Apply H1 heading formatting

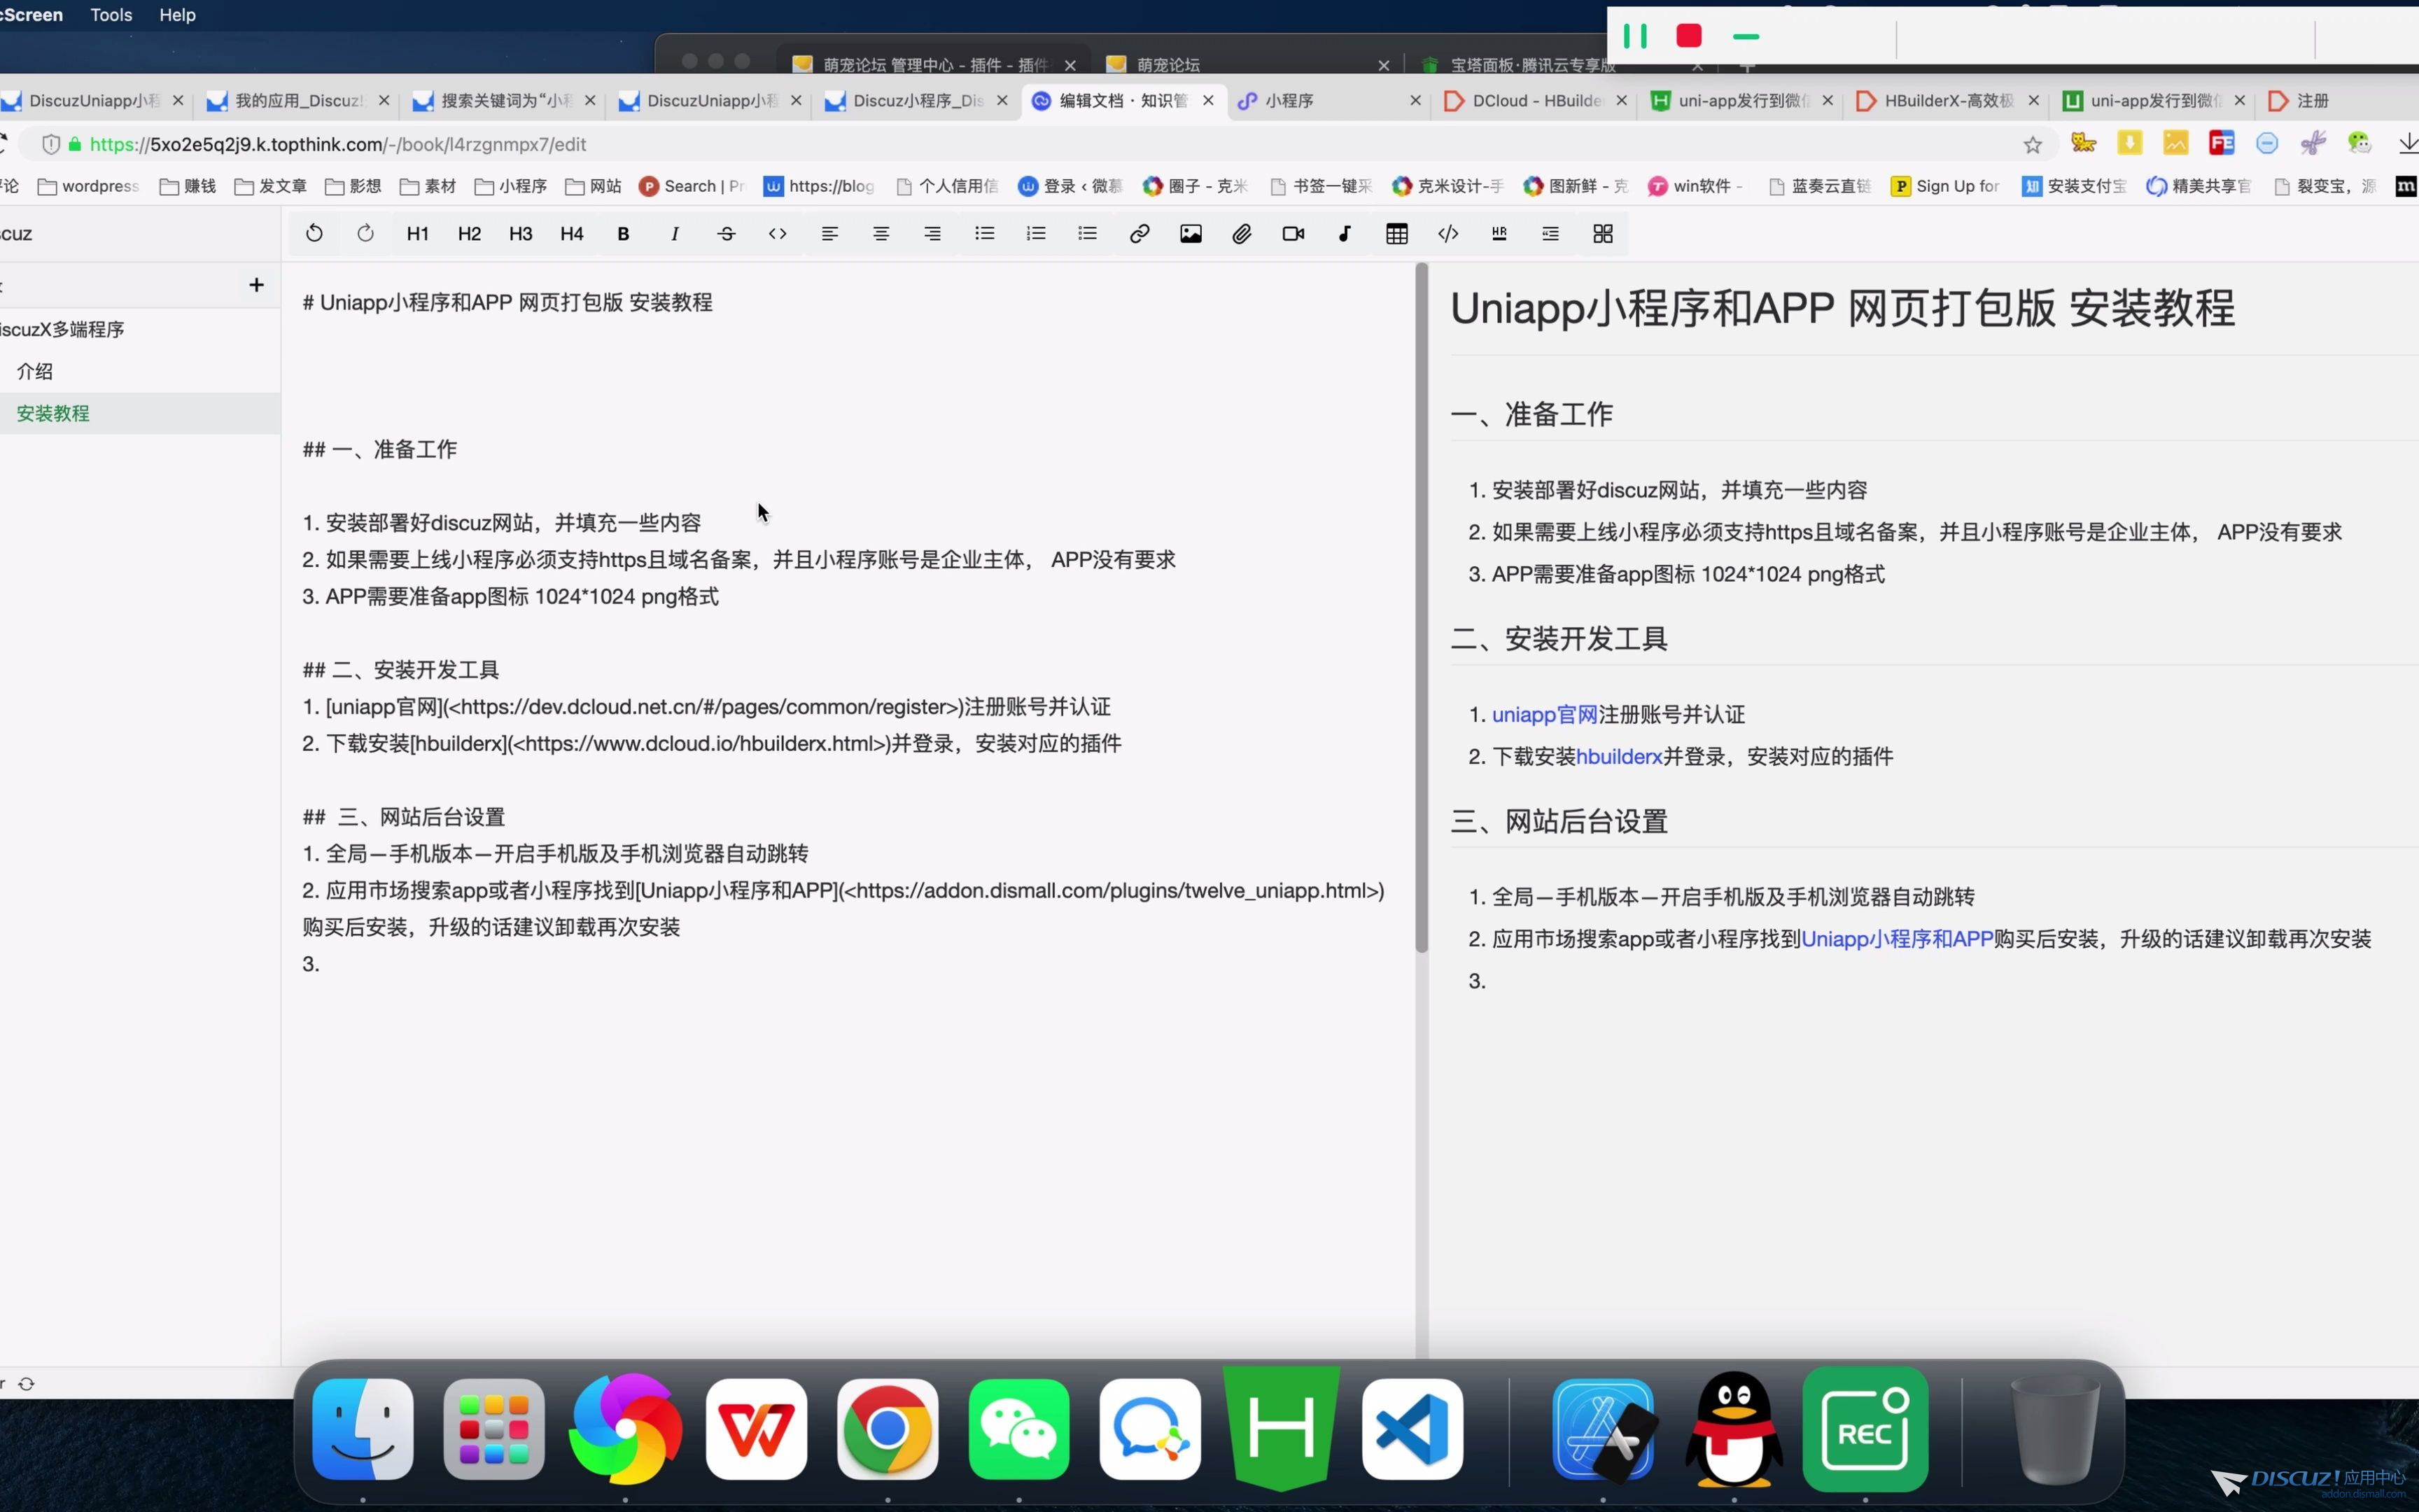pos(418,233)
